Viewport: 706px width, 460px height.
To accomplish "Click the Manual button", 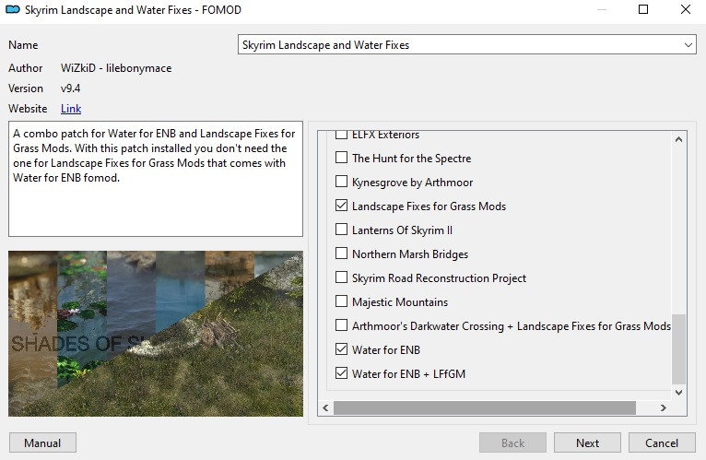I will 42,442.
